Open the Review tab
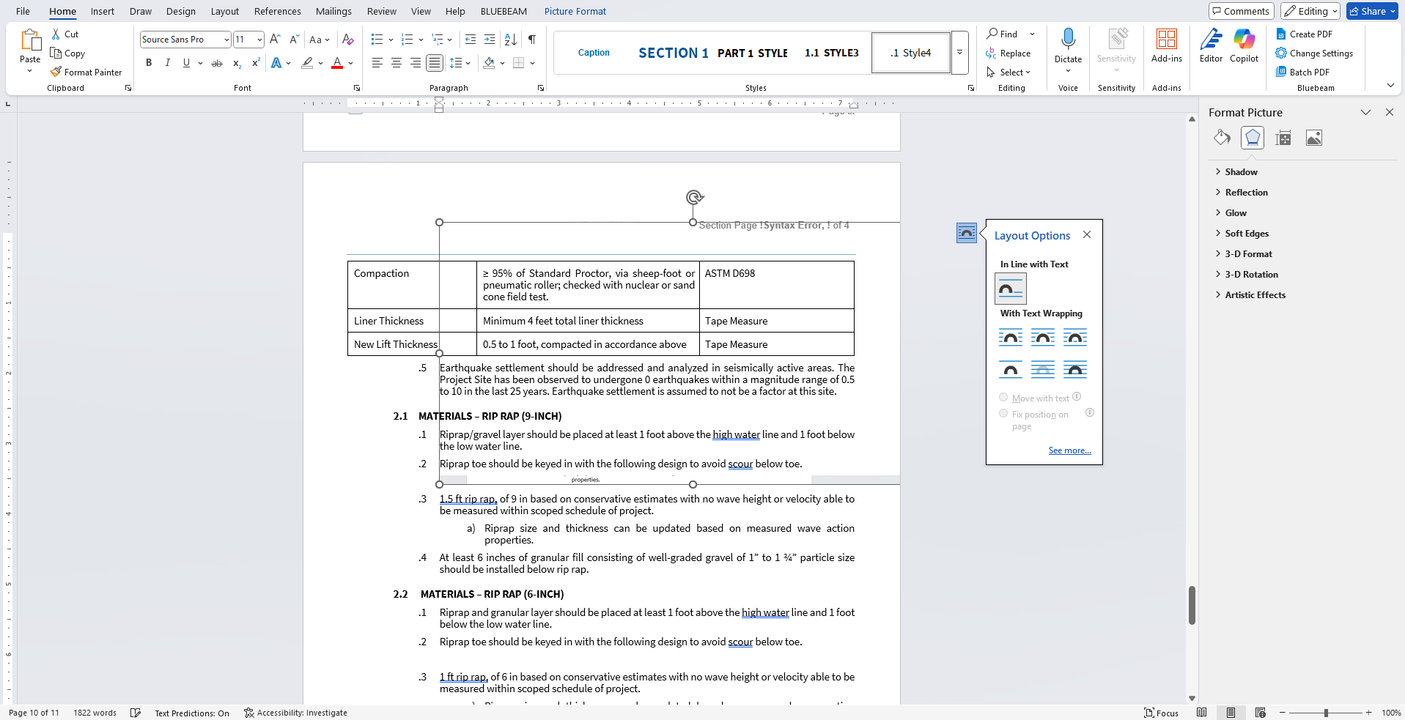1405x720 pixels. click(382, 11)
